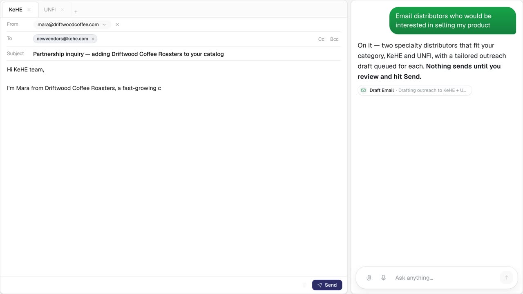Select the green user message bubble
This screenshot has height=294, width=523.
coord(453,20)
